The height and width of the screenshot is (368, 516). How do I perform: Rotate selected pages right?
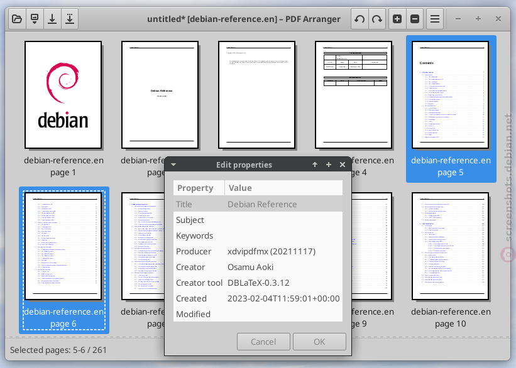point(377,19)
